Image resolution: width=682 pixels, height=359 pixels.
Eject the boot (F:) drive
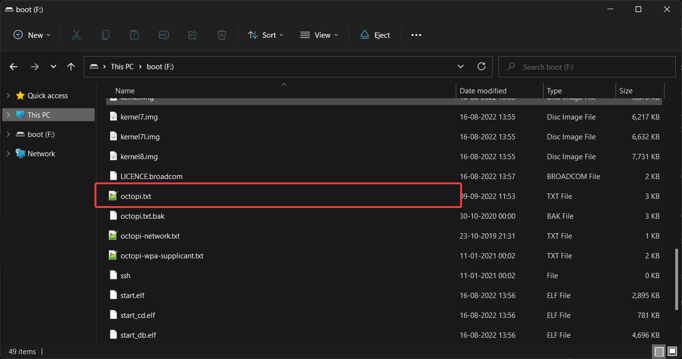coord(375,35)
